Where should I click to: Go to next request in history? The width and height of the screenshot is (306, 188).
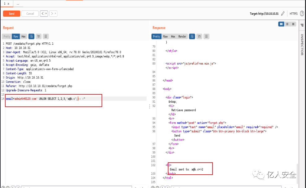coord(52,13)
